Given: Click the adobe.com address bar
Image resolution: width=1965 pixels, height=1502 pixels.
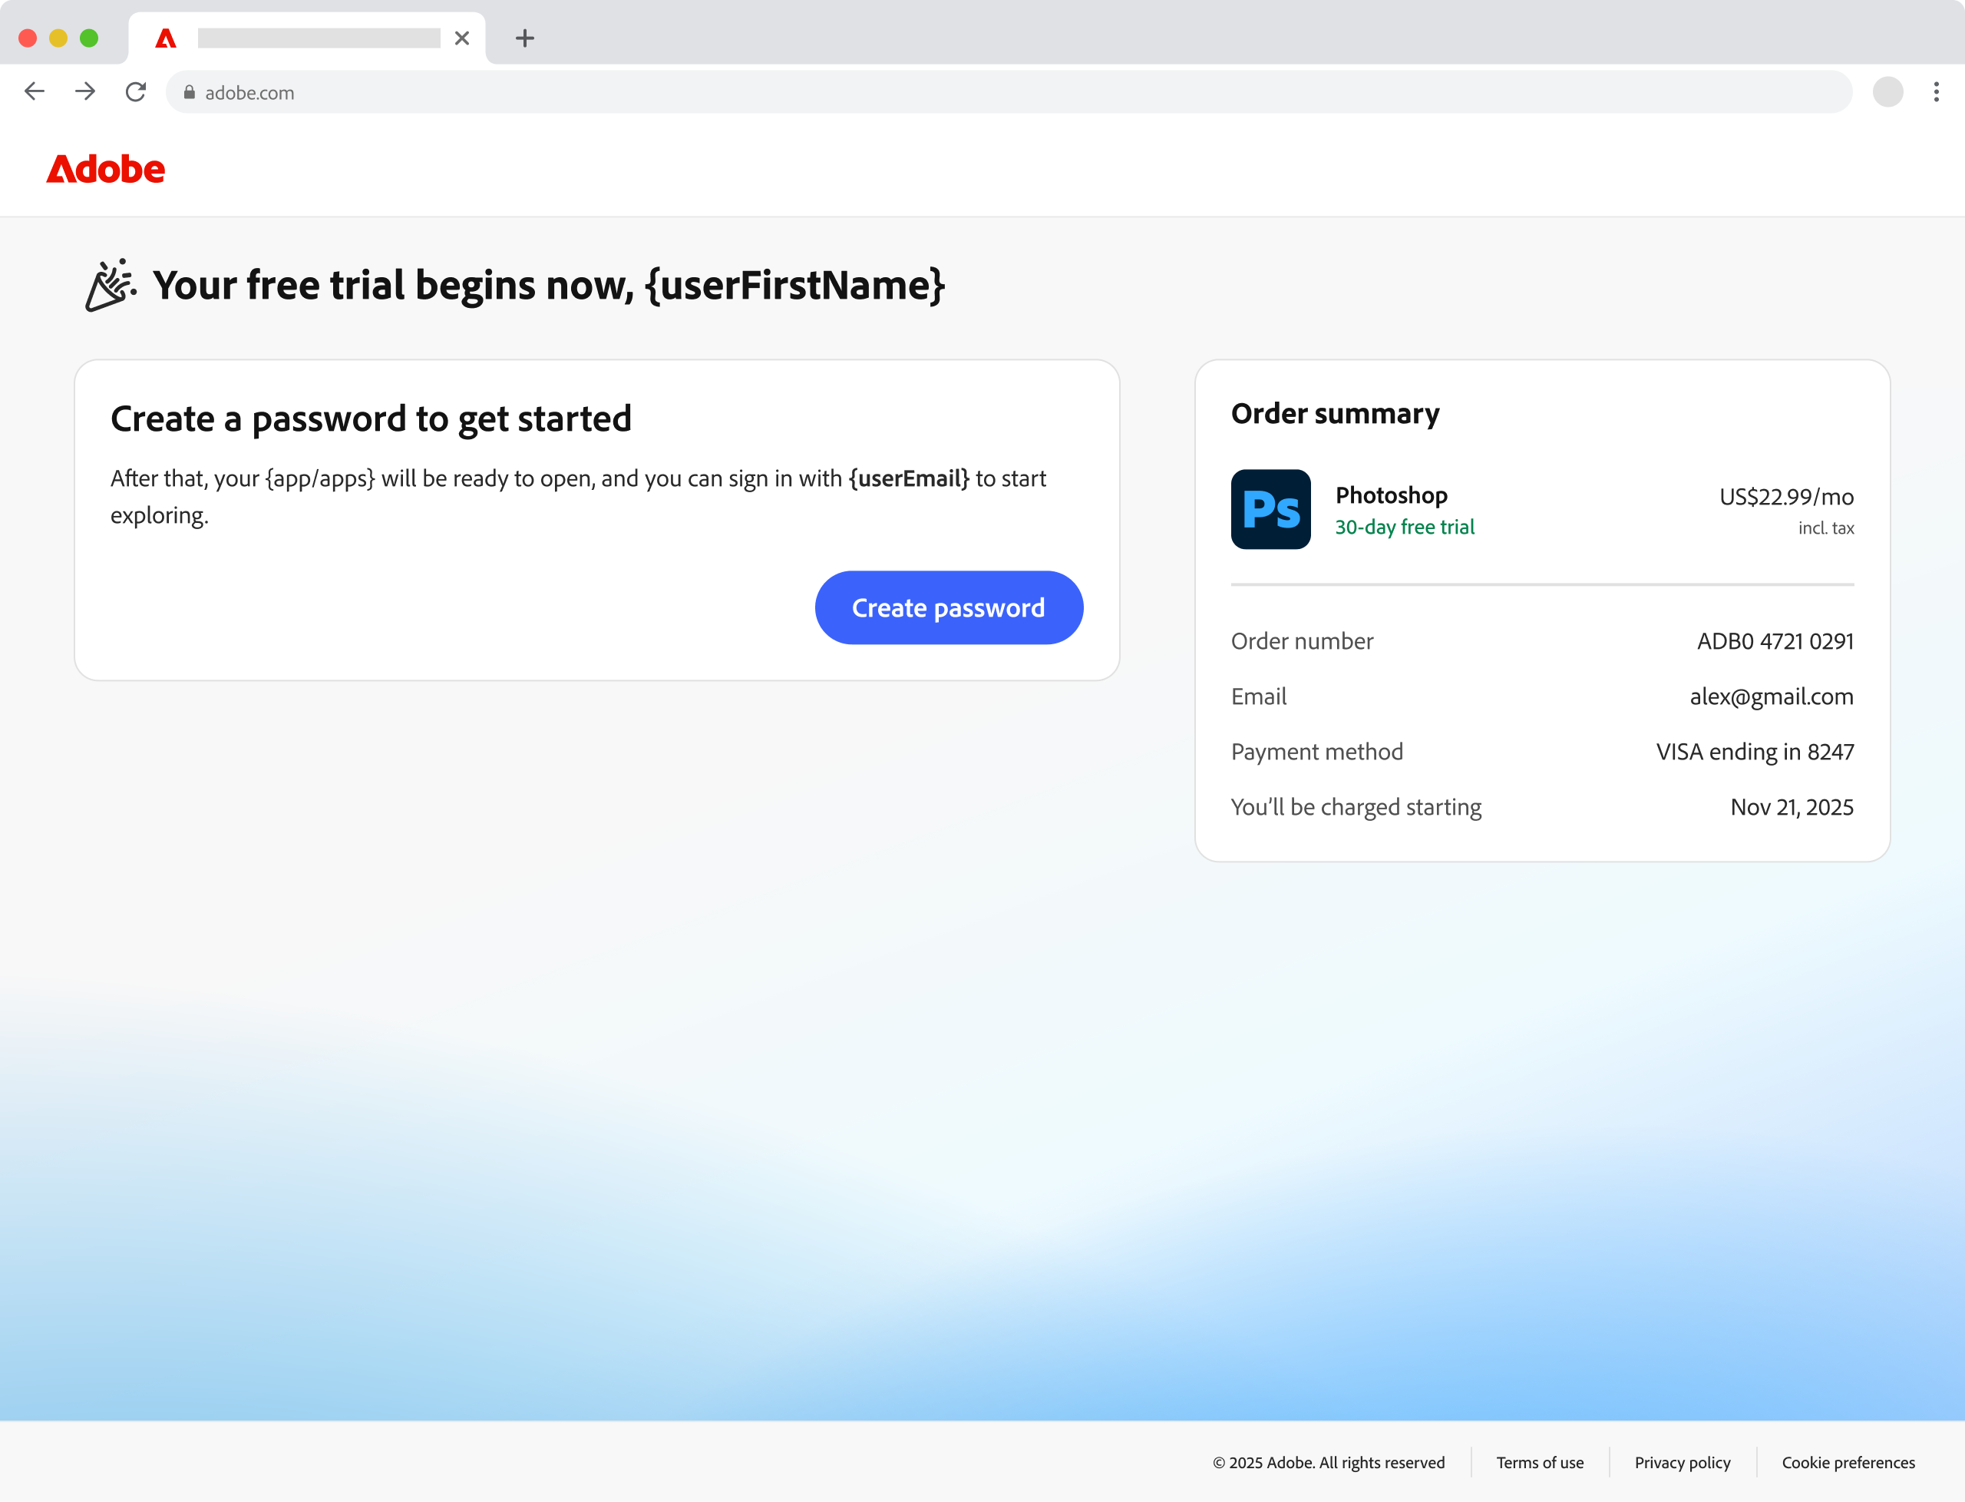Looking at the screenshot, I should [1008, 92].
